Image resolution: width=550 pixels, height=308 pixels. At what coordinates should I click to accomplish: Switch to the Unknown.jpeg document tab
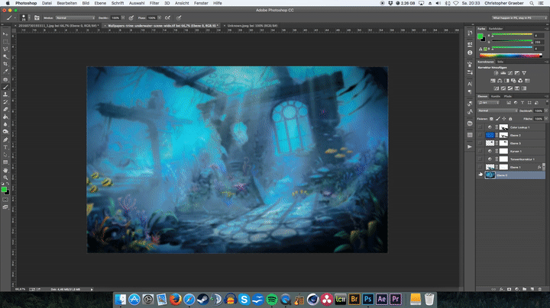(251, 25)
